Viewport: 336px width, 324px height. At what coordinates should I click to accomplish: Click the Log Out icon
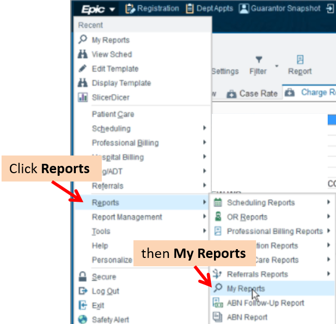point(82,291)
